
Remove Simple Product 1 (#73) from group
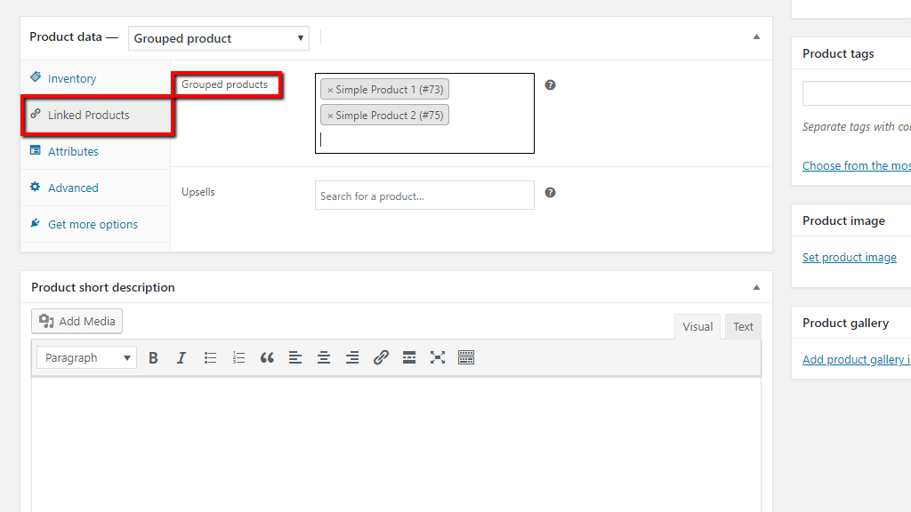(x=330, y=90)
